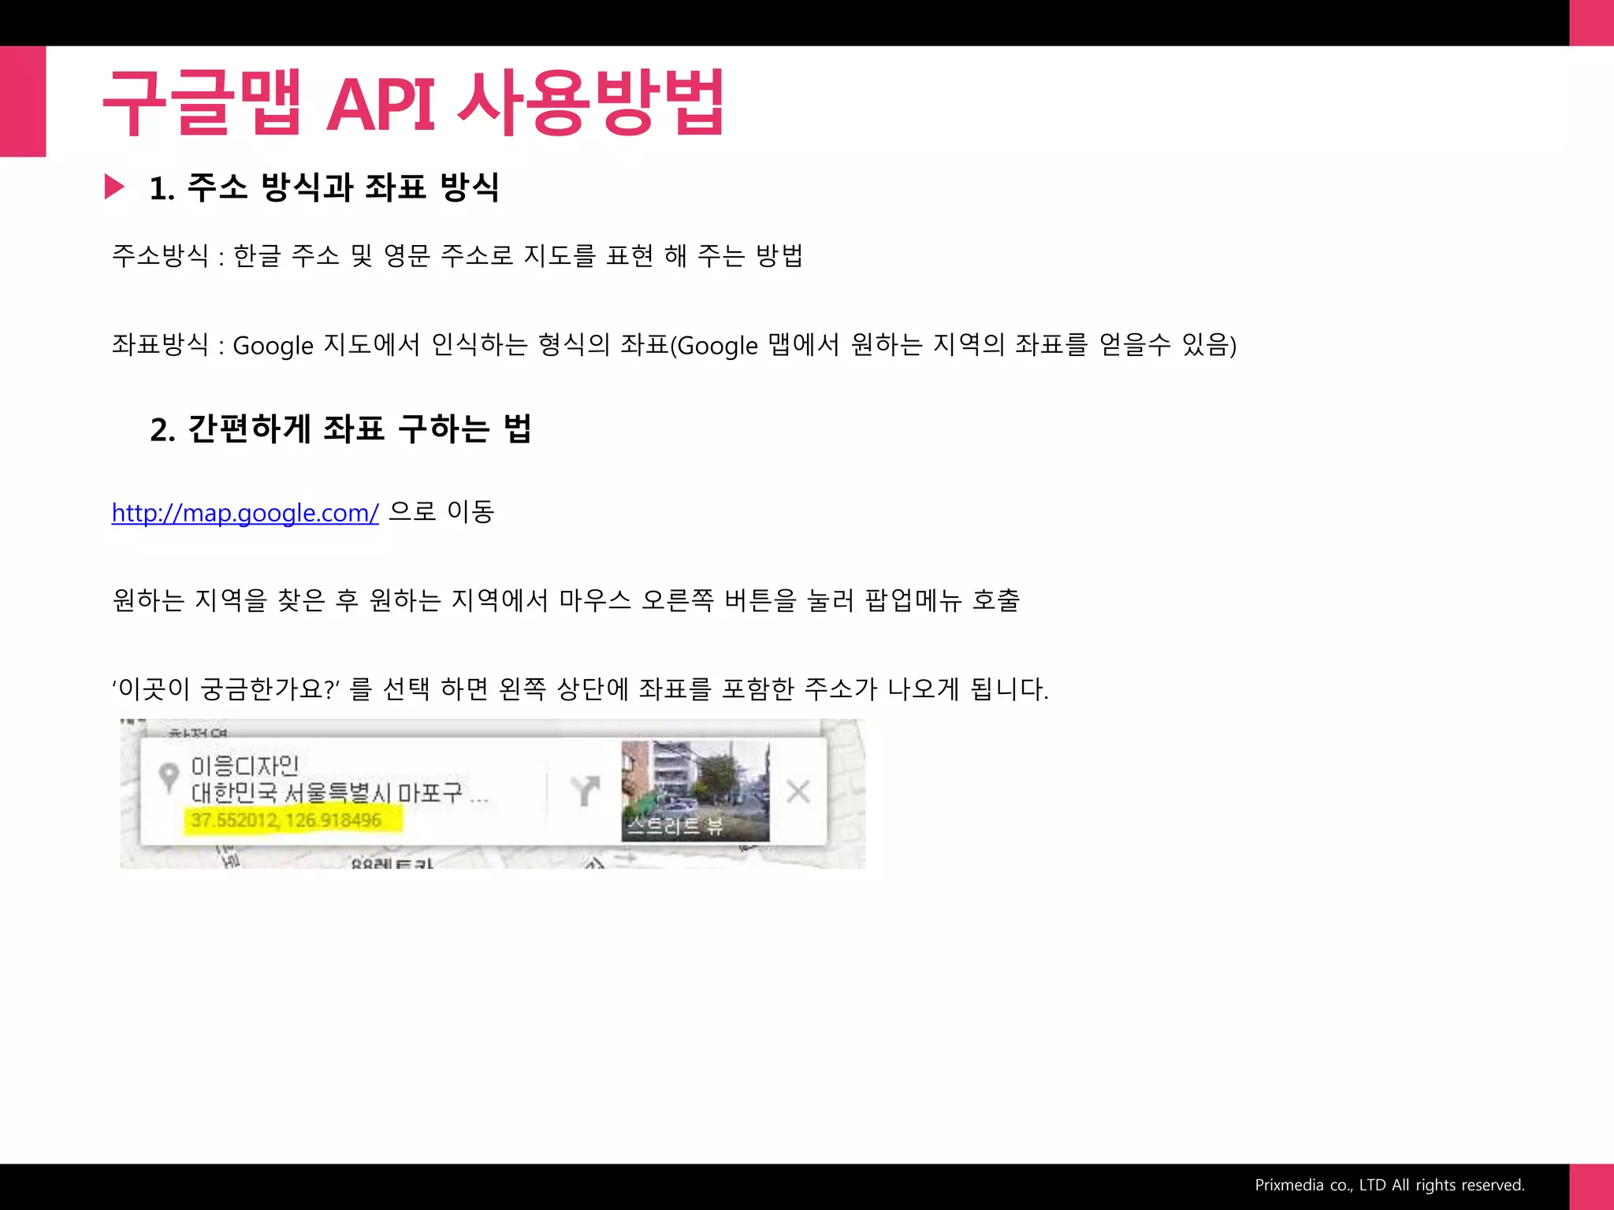The width and height of the screenshot is (1614, 1210).
Task: Click the pink square in top-right corner
Action: pyautogui.click(x=1591, y=23)
